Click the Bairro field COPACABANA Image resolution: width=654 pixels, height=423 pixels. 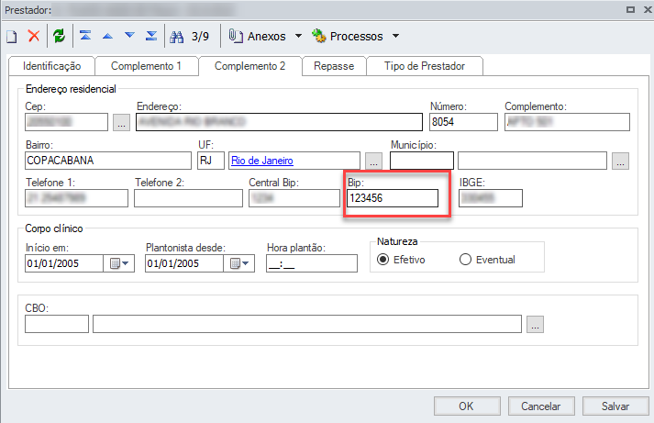108,161
